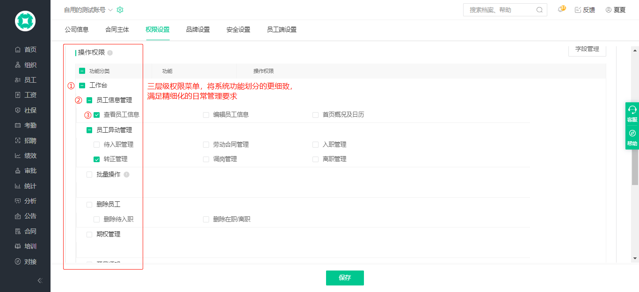Open the settings gear next to account name

tap(120, 10)
